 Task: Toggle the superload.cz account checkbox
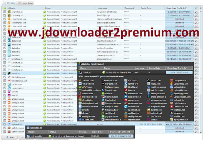tap(5, 88)
